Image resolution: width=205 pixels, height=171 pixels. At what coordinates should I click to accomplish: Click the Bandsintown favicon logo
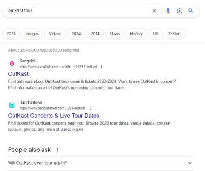pyautogui.click(x=12, y=105)
